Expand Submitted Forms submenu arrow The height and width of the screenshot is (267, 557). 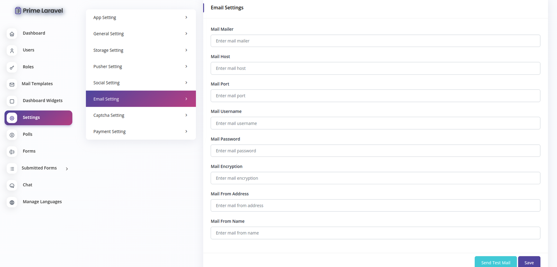67,169
